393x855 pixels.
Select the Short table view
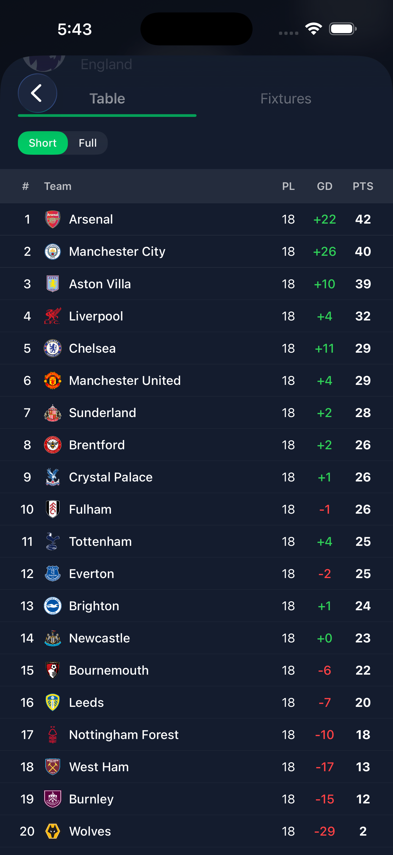point(43,143)
